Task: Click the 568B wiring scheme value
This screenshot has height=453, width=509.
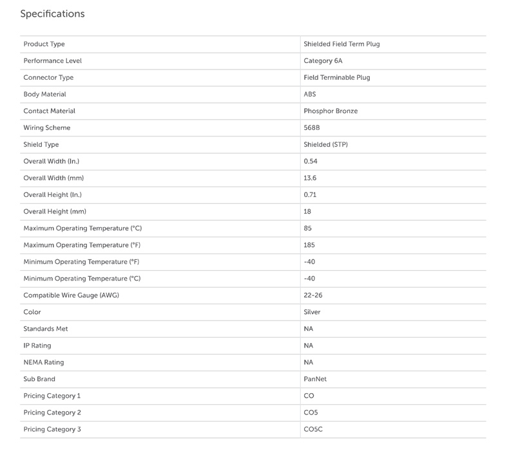Action: point(312,128)
